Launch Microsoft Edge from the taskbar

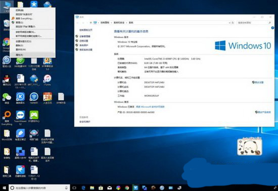click(83, 188)
